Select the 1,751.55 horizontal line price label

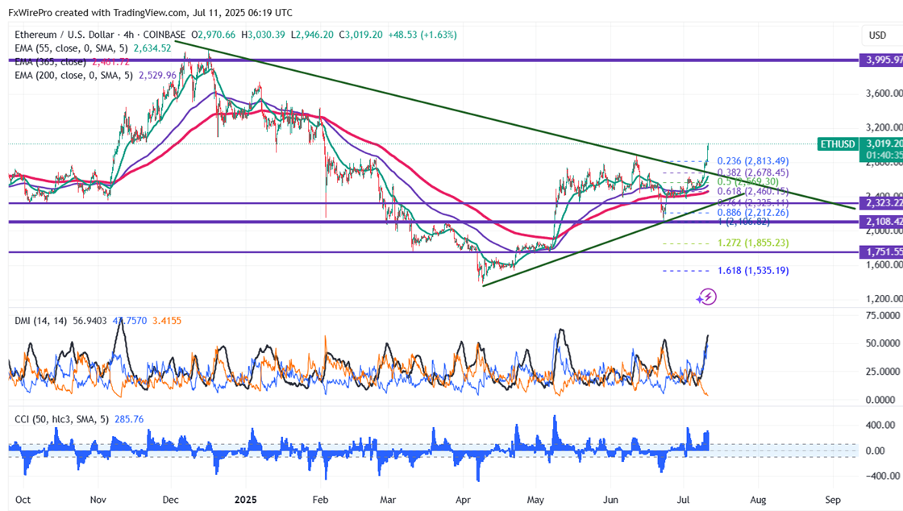coord(881,252)
